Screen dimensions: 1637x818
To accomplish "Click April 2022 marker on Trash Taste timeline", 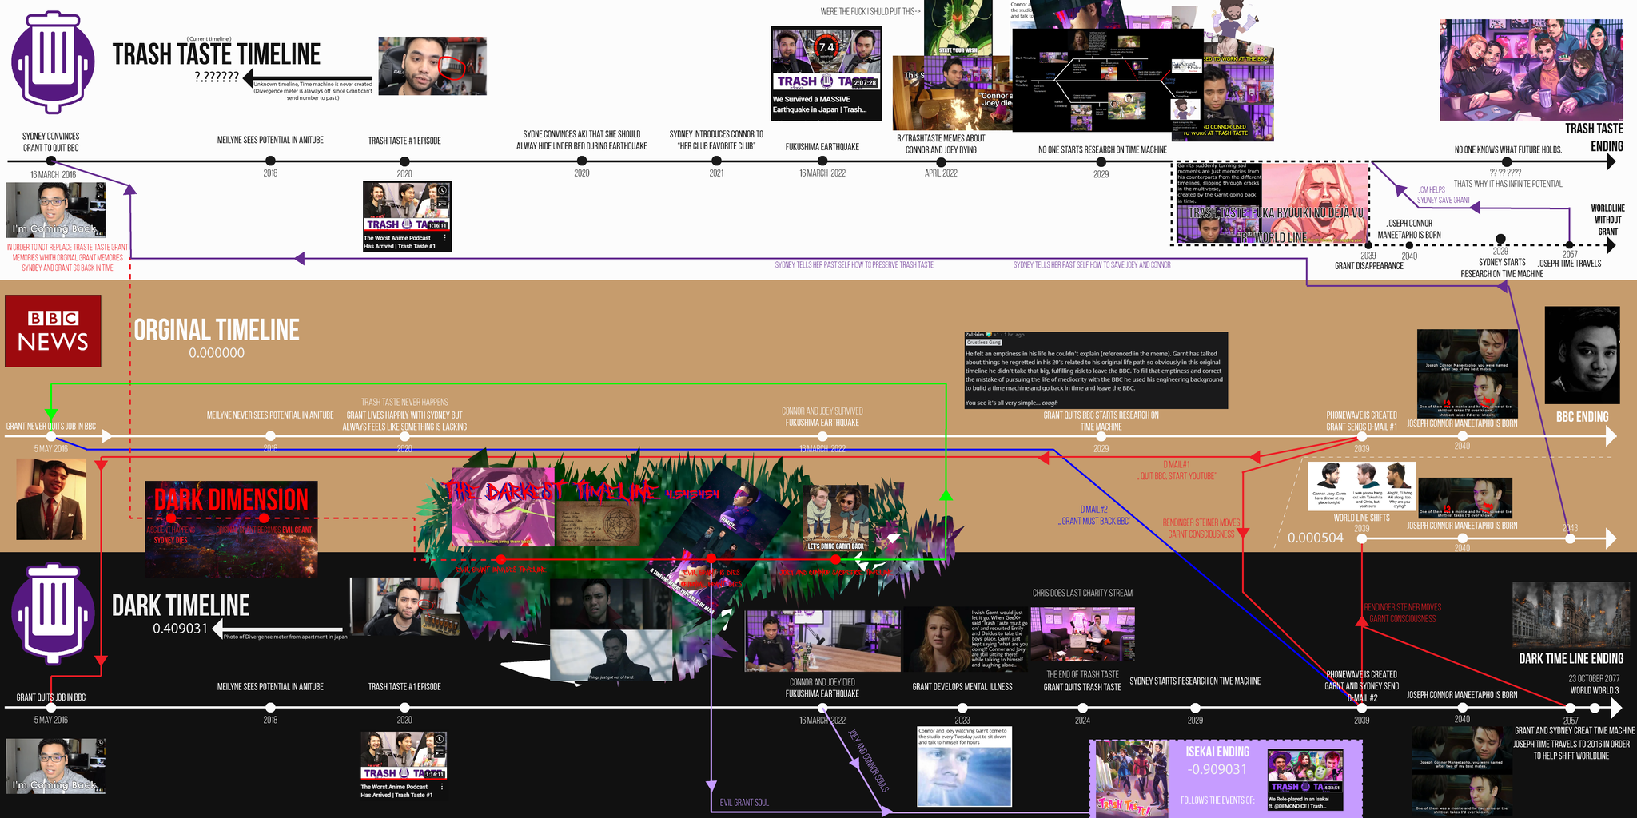I will 941,161.
